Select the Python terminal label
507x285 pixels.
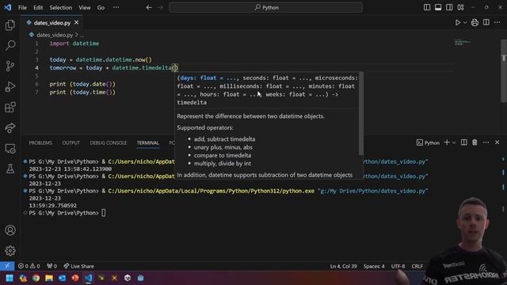tap(428, 142)
